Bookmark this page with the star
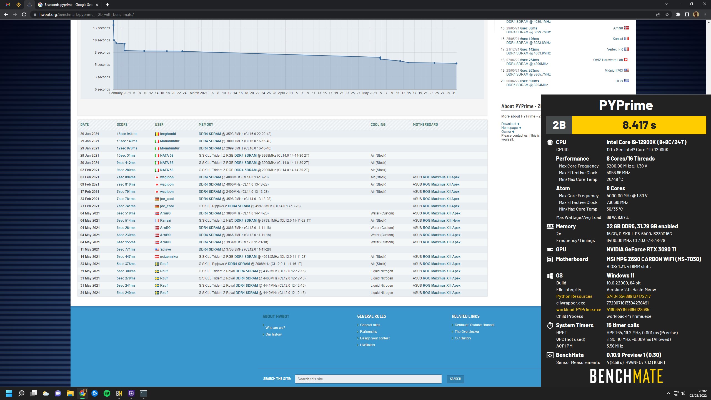Viewport: 711px width, 400px height. tap(667, 14)
